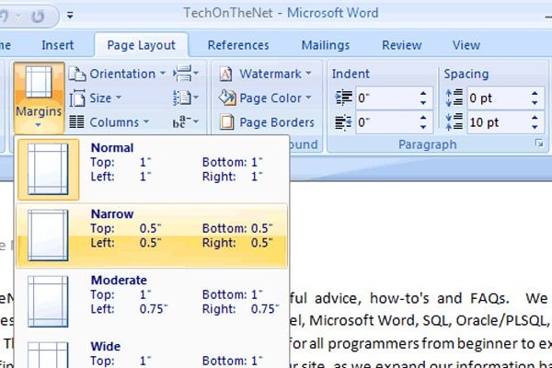Choose the Normal margins preset
This screenshot has height=368, width=552.
point(152,169)
